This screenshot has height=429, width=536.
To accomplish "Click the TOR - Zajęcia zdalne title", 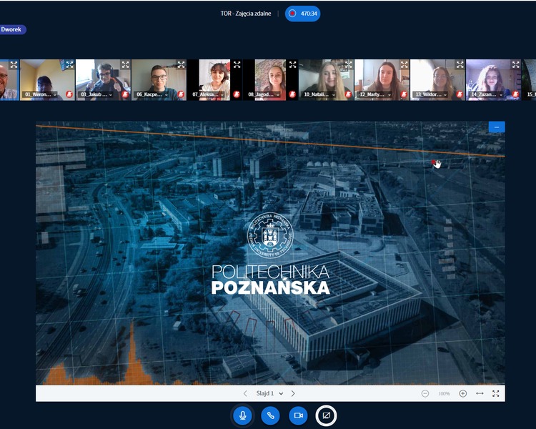I will [x=245, y=14].
